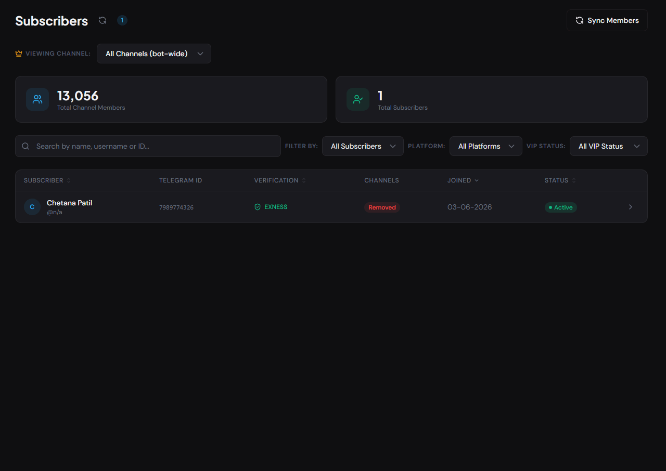Click the EXNESS verification shield icon
The width and height of the screenshot is (666, 471).
click(x=257, y=207)
